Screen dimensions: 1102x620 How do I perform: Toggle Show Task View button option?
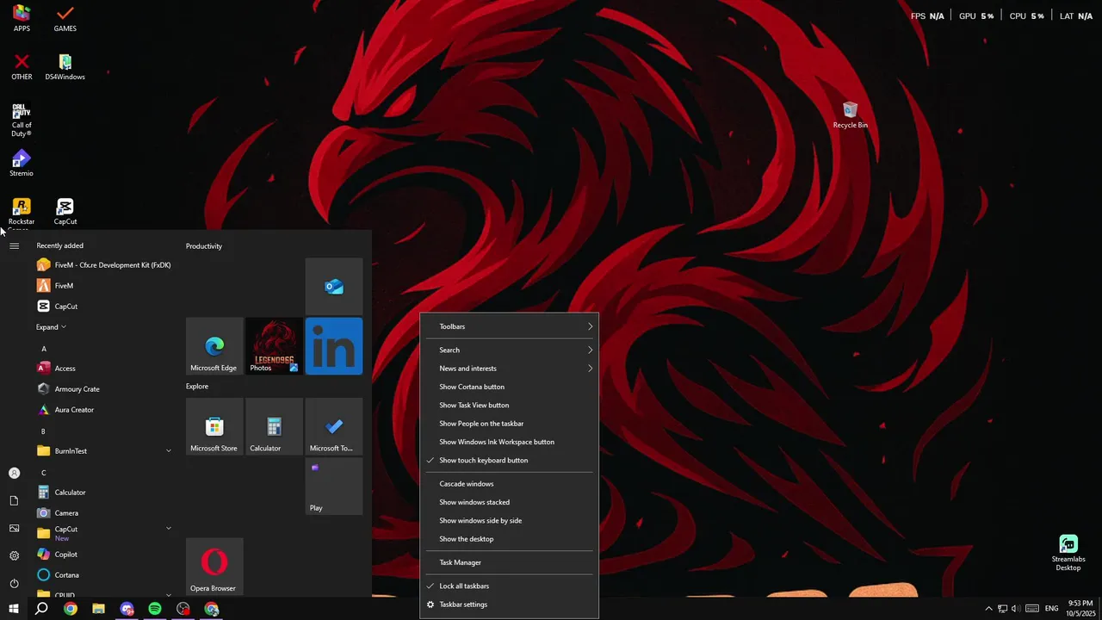(509, 405)
